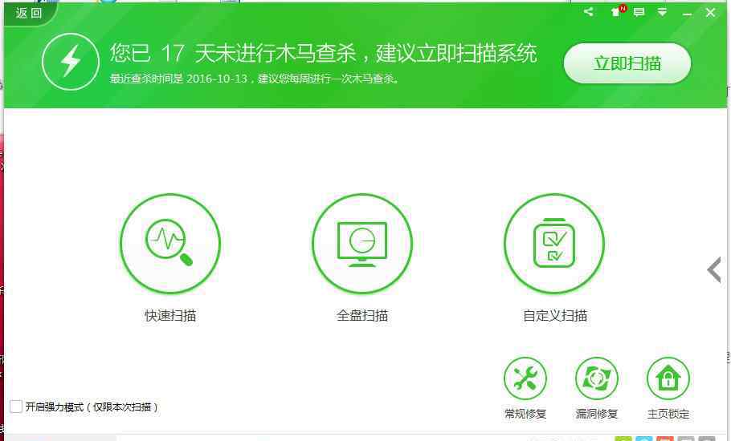Image resolution: width=731 pixels, height=441 pixels.
Task: Enable the 开启强力模式 checkbox
Action: point(16,407)
